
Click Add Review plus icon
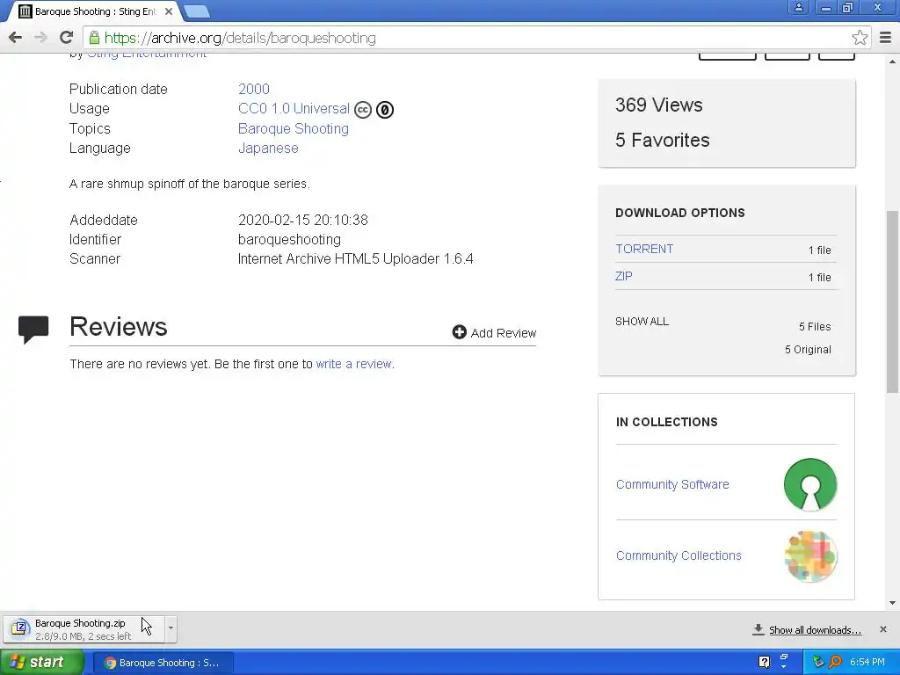coord(459,331)
